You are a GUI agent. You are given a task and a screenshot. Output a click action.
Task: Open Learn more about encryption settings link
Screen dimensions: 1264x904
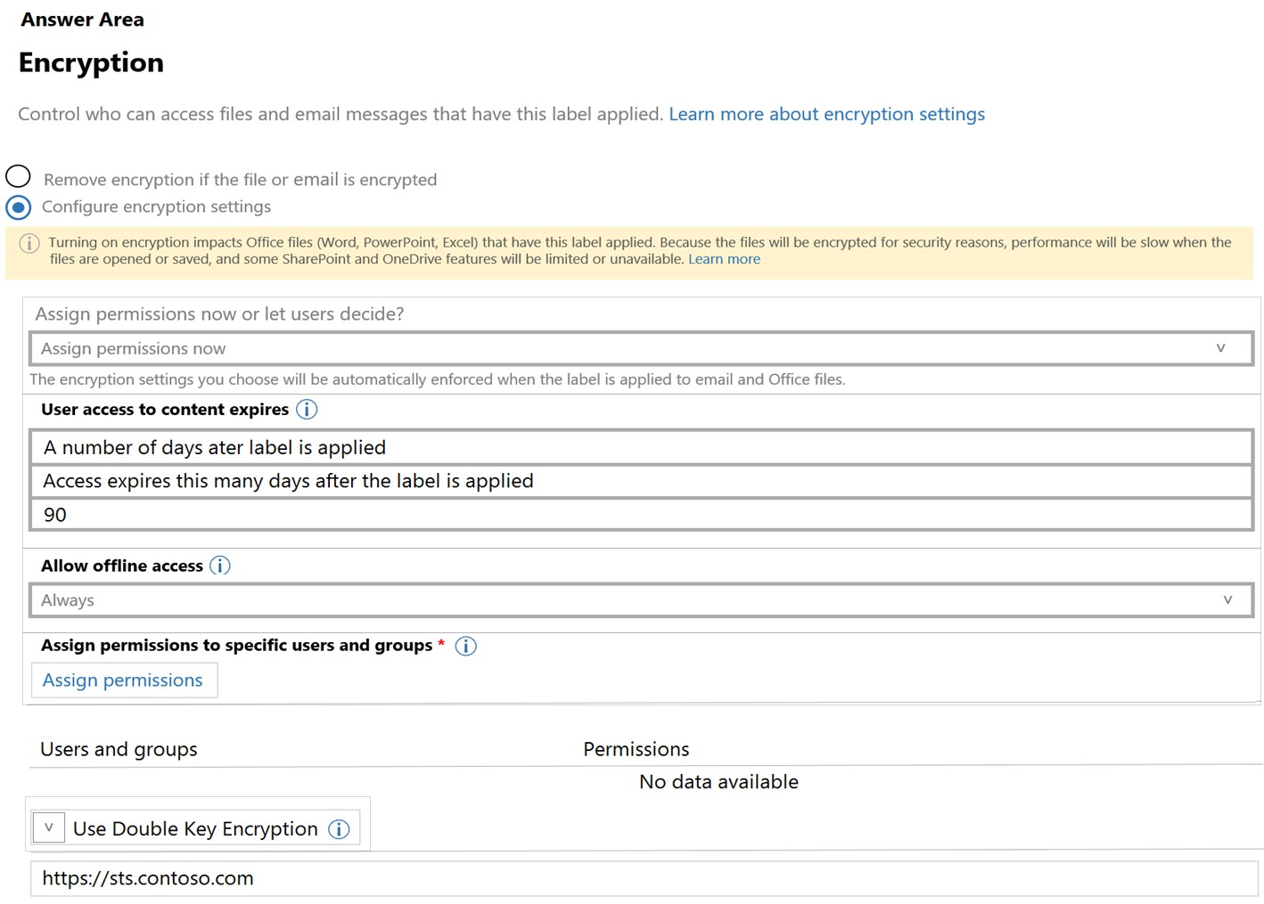click(x=825, y=114)
